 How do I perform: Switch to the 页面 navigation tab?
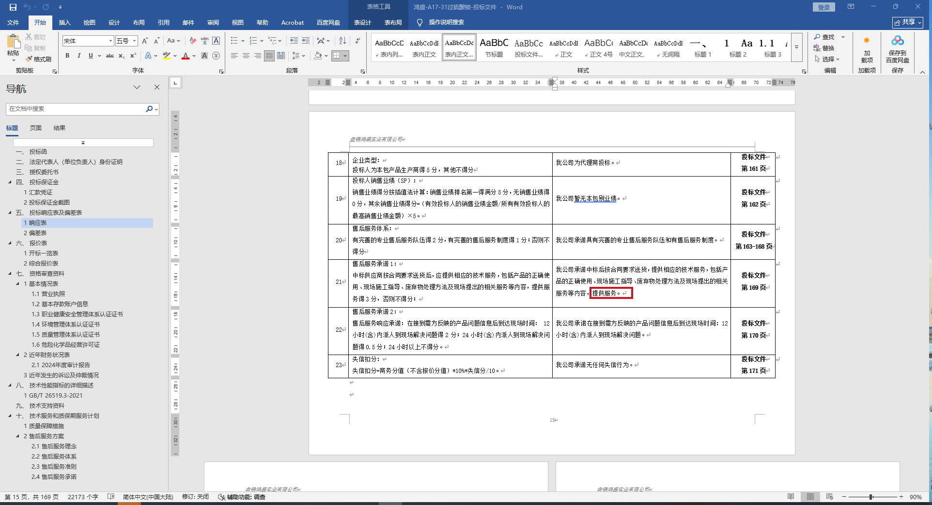(x=36, y=128)
